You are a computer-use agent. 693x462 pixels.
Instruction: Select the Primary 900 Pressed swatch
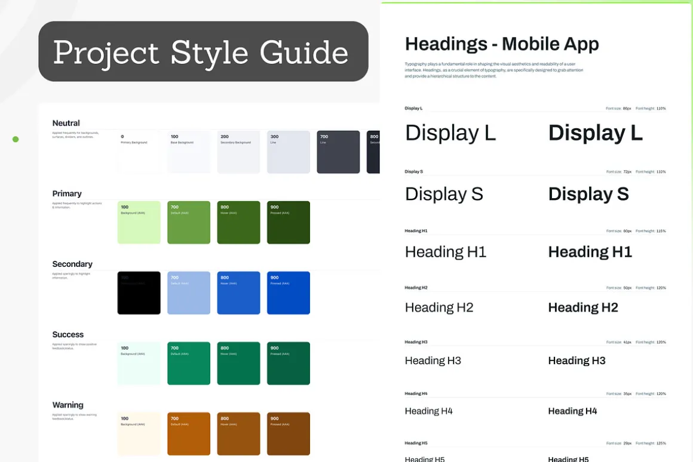pos(288,222)
